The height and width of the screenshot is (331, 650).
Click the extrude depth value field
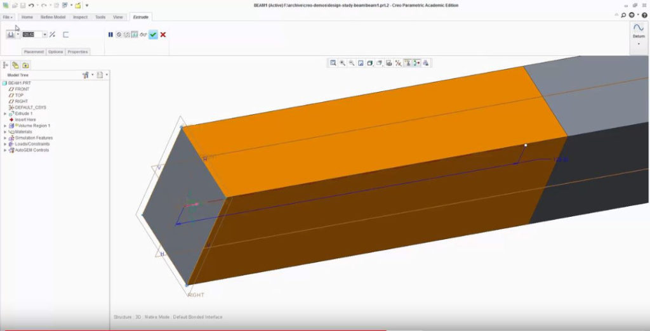click(x=32, y=34)
